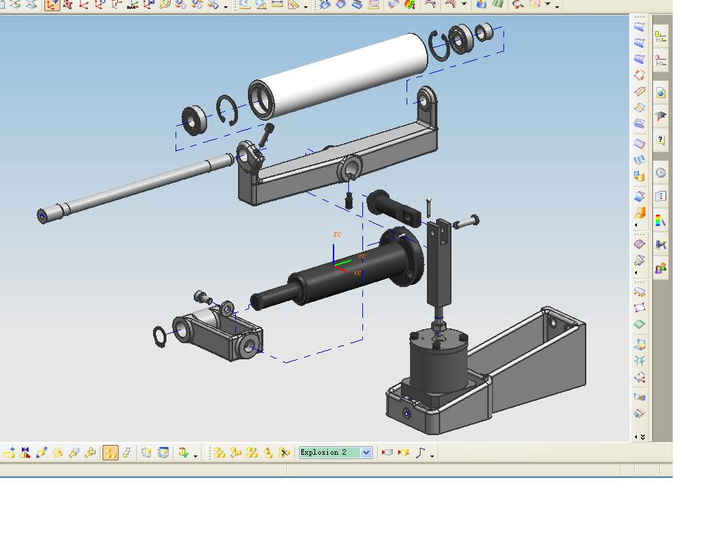Open the Training graduation cap tab
This screenshot has width=719, height=539.
(x=660, y=117)
